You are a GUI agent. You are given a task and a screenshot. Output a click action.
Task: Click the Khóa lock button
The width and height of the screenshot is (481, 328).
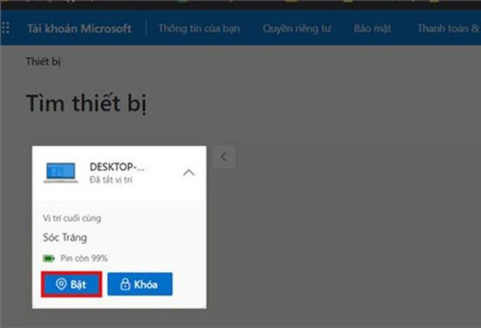point(140,284)
